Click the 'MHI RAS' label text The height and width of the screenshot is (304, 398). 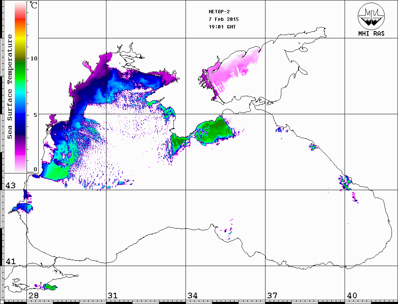pyautogui.click(x=371, y=33)
